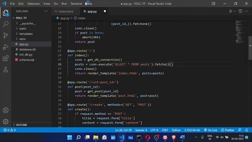The image size is (252, 142).
Task: Open Explorer Views and More Actions ellipsis
Action: click(x=46, y=11)
